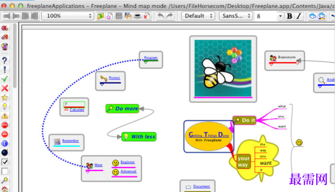Click the bee image thumbnail
335x192 pixels.
[x=223, y=68]
